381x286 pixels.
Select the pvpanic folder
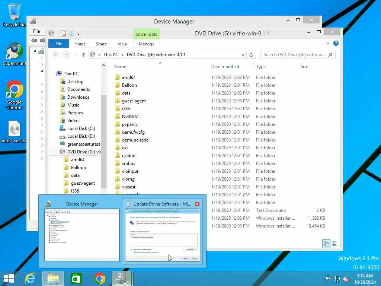pos(129,124)
